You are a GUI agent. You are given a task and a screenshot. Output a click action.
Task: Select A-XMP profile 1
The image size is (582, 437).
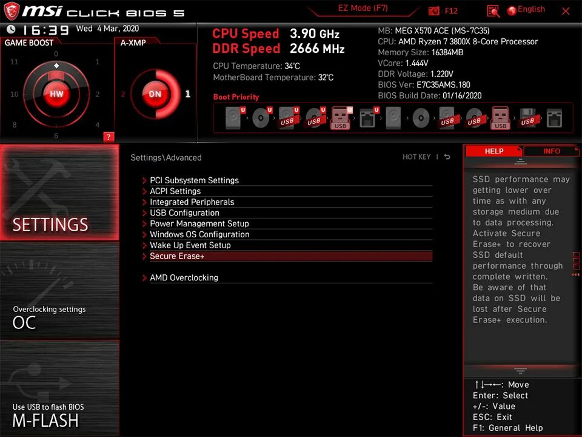[x=188, y=93]
